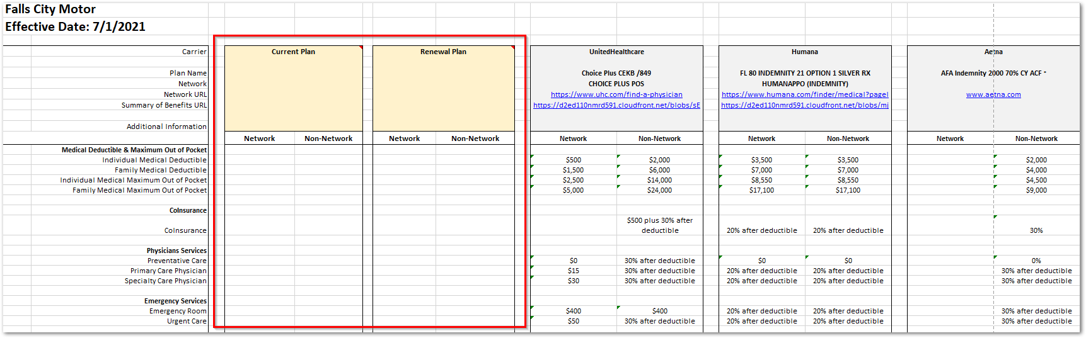
Task: Select UnitedHealthcare's $15 primary care cell
Action: point(574,271)
